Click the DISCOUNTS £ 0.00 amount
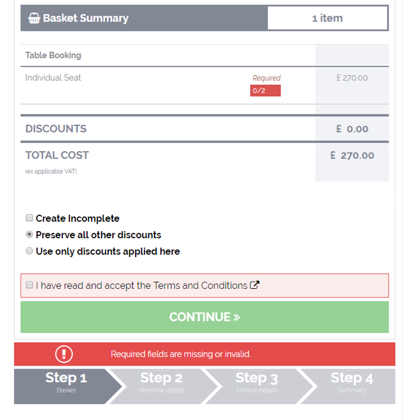403x420 pixels. [352, 129]
